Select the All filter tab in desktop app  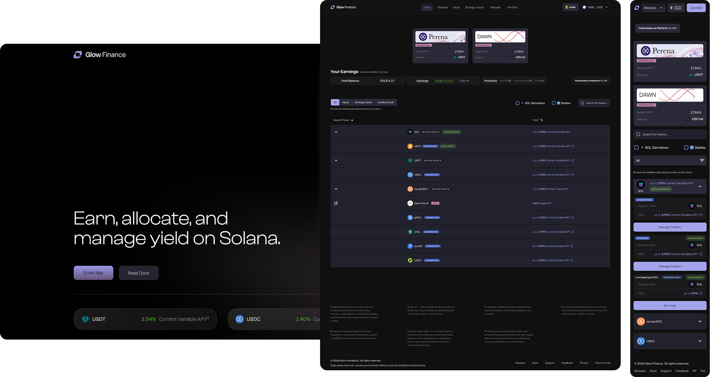click(x=335, y=102)
